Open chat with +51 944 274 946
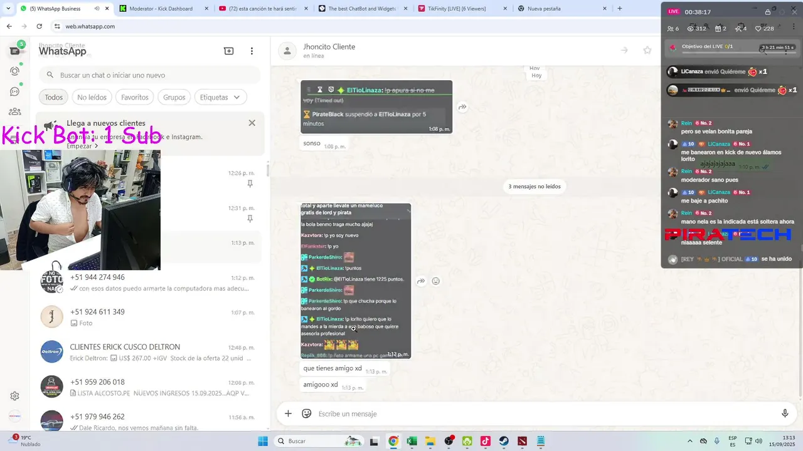The image size is (803, 451). point(149,283)
